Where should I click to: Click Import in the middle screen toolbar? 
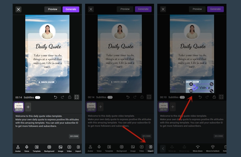point(150,149)
